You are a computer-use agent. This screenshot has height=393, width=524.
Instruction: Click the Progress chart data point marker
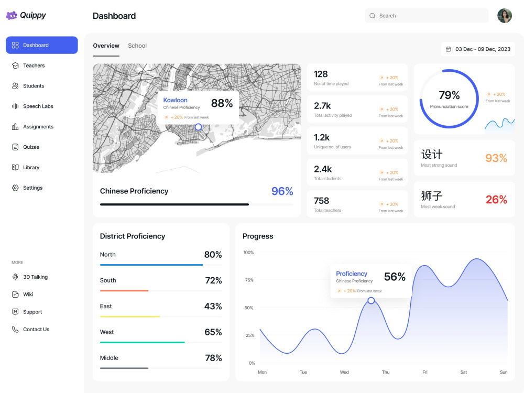pos(371,301)
